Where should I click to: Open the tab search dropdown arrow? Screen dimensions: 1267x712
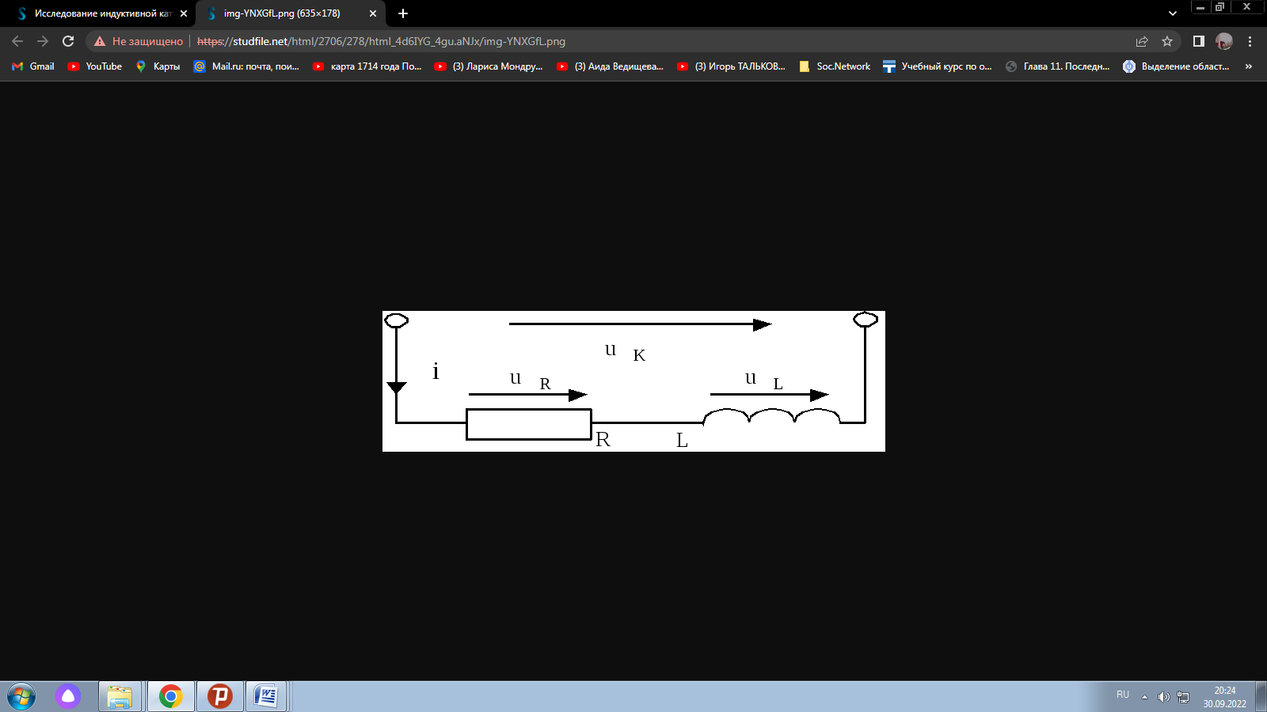[1173, 13]
